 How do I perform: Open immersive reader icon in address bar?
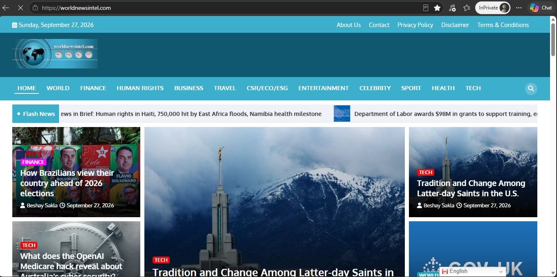click(x=426, y=8)
